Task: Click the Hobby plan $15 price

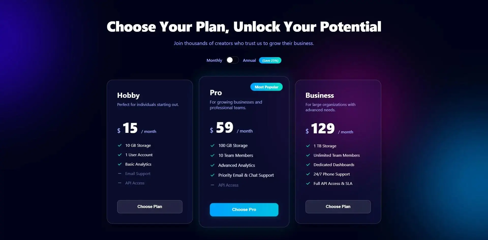Action: (130, 128)
